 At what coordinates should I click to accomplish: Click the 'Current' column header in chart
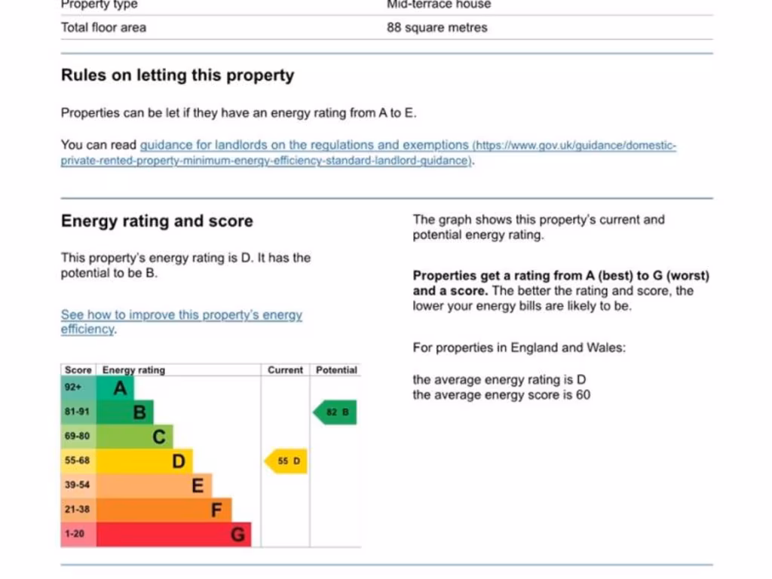click(285, 370)
